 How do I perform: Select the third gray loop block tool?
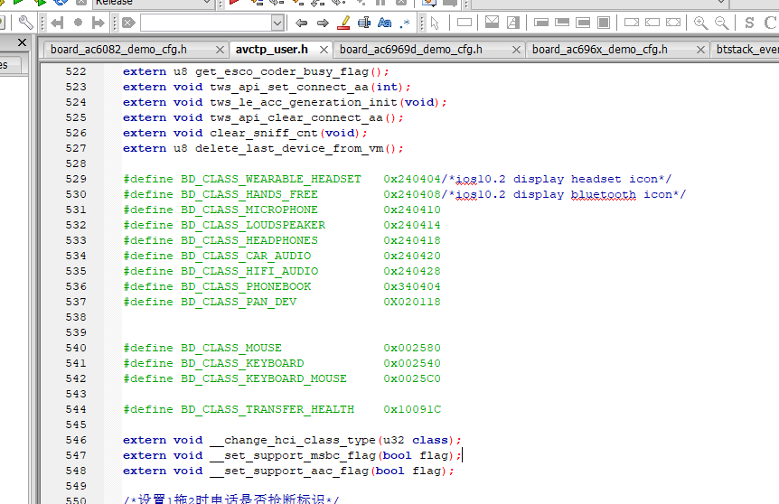pos(583,23)
